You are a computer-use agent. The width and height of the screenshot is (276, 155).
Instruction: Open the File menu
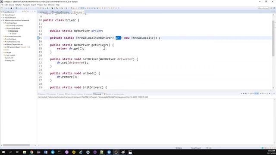[2, 5]
